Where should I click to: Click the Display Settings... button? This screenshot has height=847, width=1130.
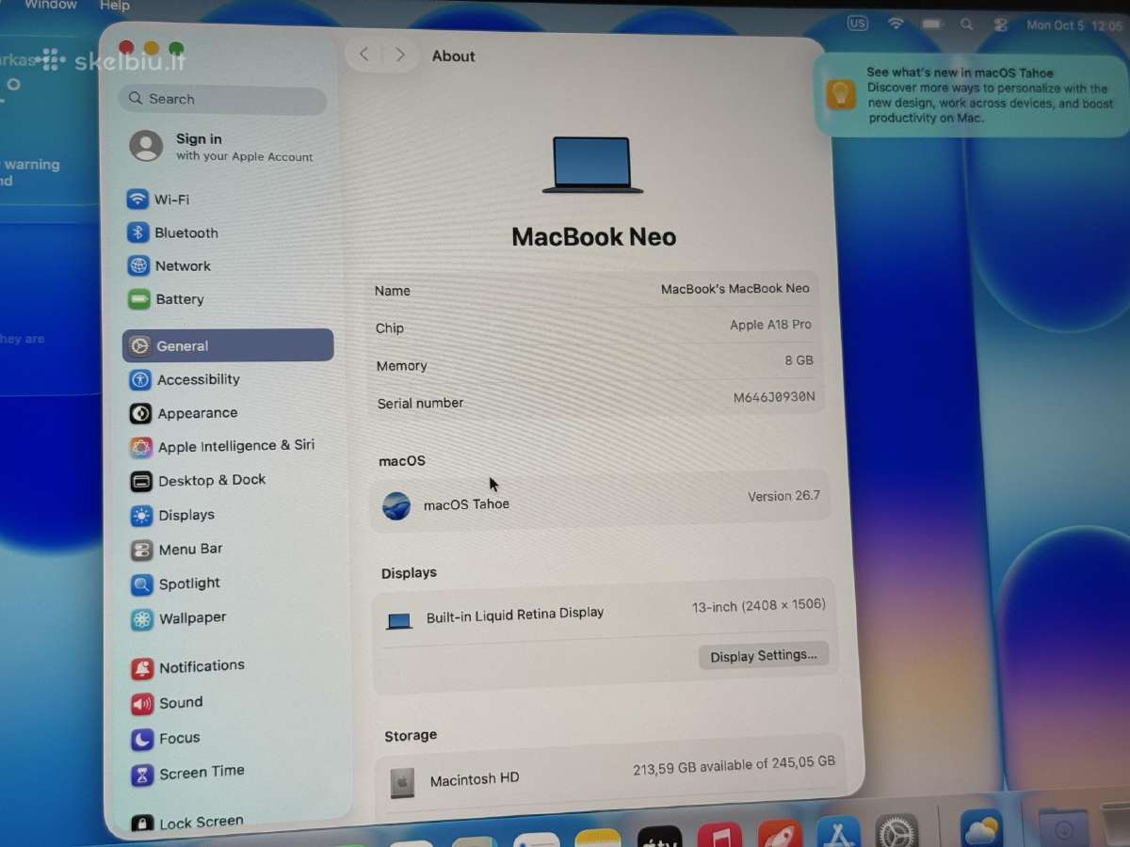tap(763, 655)
